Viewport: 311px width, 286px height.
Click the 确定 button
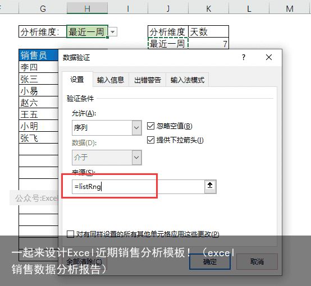tap(210, 262)
